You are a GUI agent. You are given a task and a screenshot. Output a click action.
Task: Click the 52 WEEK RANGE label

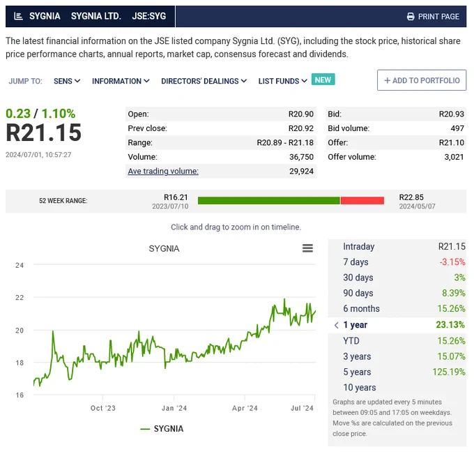pos(63,201)
